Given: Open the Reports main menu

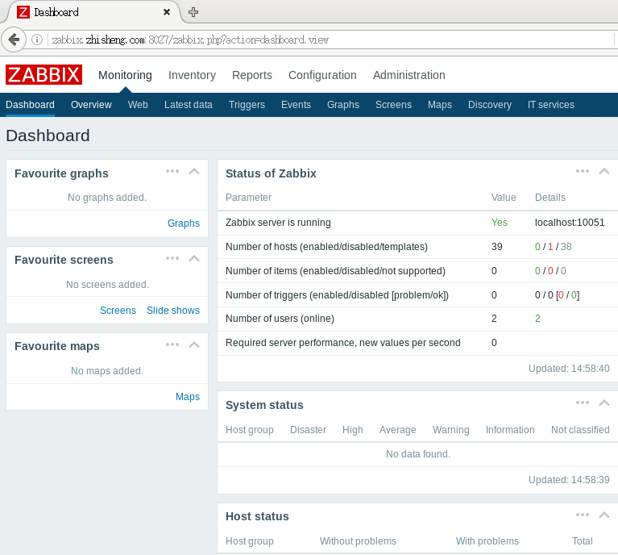Looking at the screenshot, I should point(252,75).
